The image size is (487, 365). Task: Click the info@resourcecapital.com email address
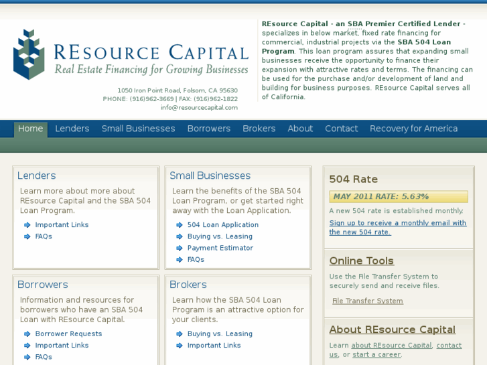(199, 107)
